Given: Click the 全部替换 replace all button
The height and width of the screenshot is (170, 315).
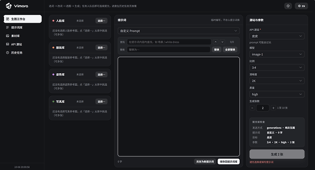Looking at the screenshot, I should pyautogui.click(x=230, y=50).
